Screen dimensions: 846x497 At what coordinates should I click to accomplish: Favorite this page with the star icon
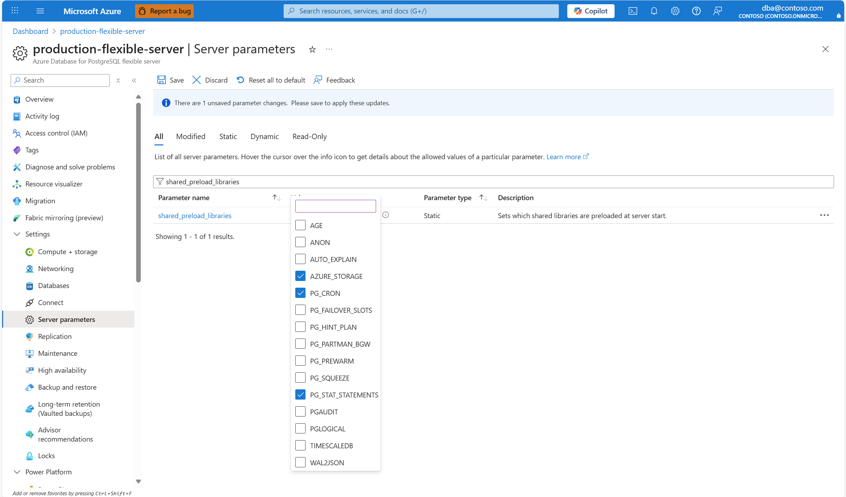312,49
